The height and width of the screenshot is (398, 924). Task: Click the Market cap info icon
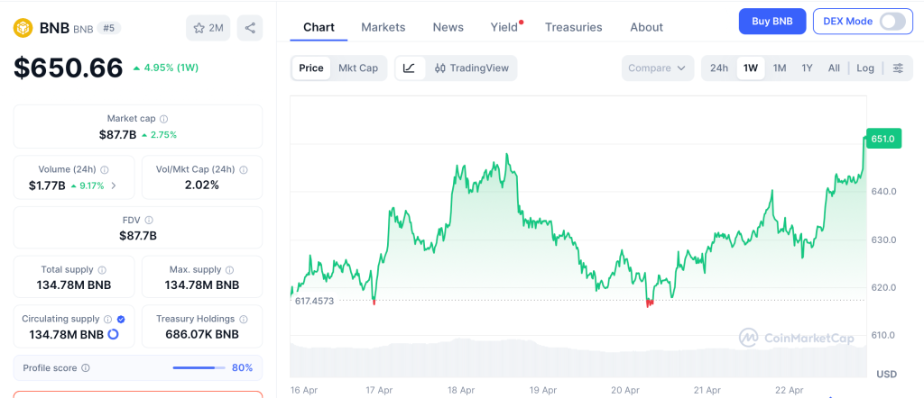163,119
